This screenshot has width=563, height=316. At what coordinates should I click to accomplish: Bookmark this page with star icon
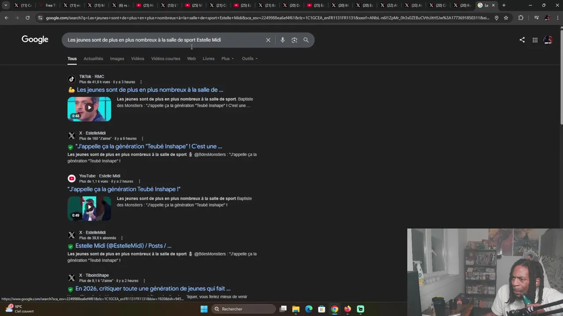coord(506,18)
